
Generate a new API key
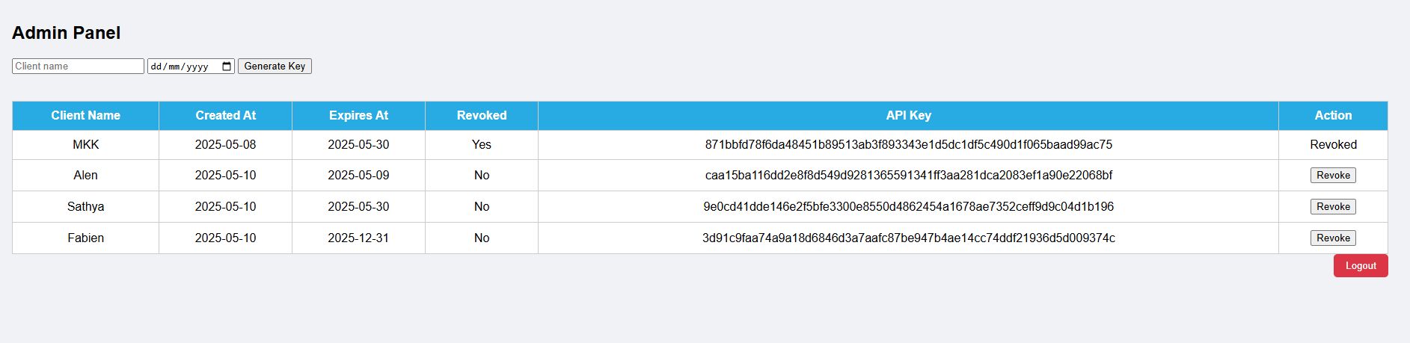[x=275, y=67]
